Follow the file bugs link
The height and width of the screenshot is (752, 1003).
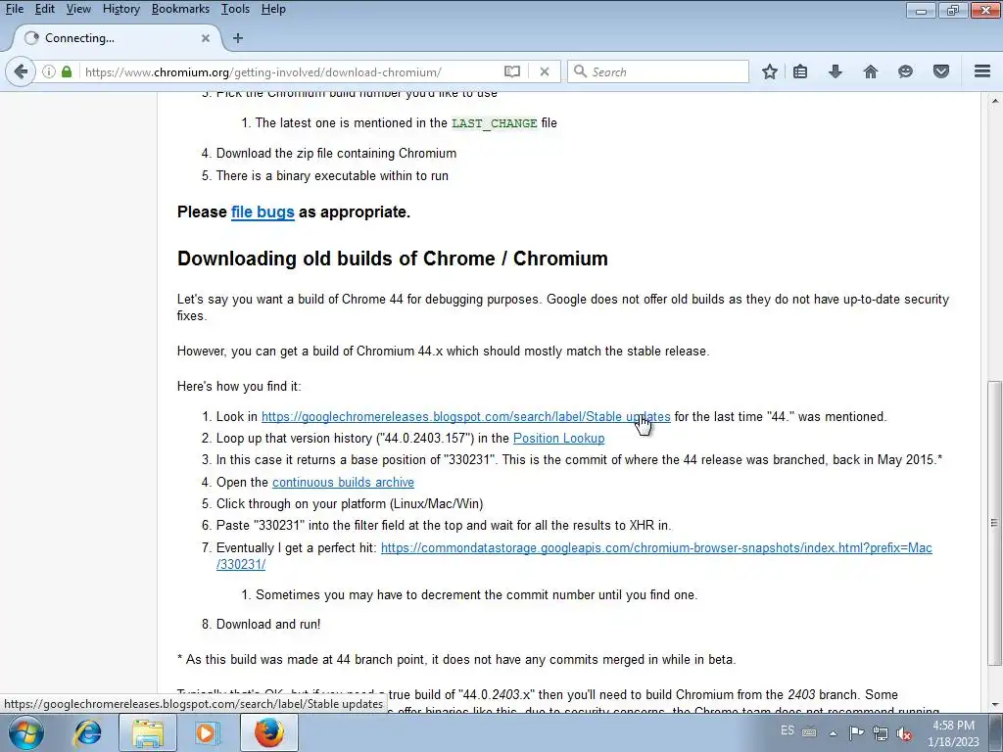(263, 211)
